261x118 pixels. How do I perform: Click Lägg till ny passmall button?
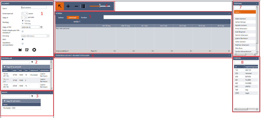click(x=26, y=67)
